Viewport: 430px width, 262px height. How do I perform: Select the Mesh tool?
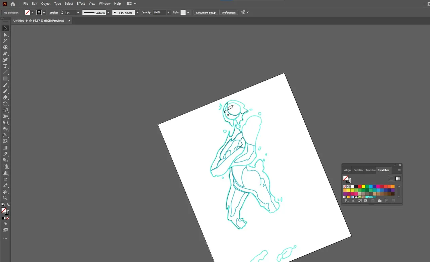tap(5, 141)
